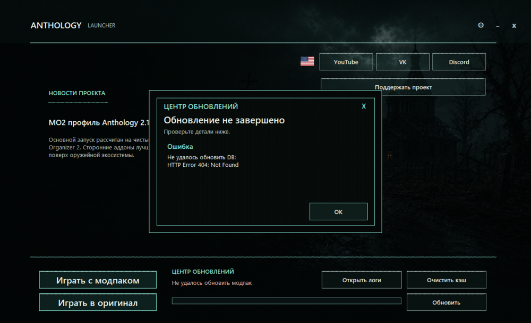Click Обновление не завершено title
This screenshot has height=323, width=531.
click(x=224, y=120)
